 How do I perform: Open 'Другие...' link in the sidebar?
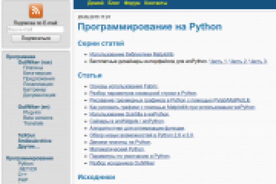click(x=29, y=146)
